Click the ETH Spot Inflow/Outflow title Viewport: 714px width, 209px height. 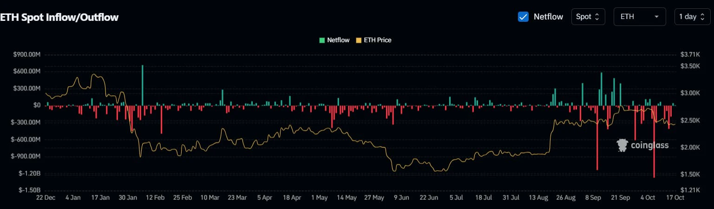click(x=59, y=18)
